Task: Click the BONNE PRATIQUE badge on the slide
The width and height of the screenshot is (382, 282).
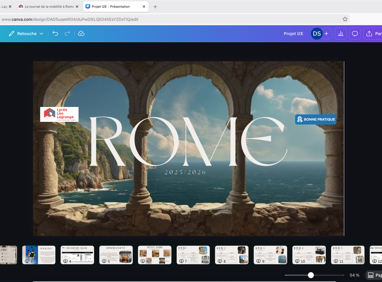Action: pyautogui.click(x=316, y=119)
